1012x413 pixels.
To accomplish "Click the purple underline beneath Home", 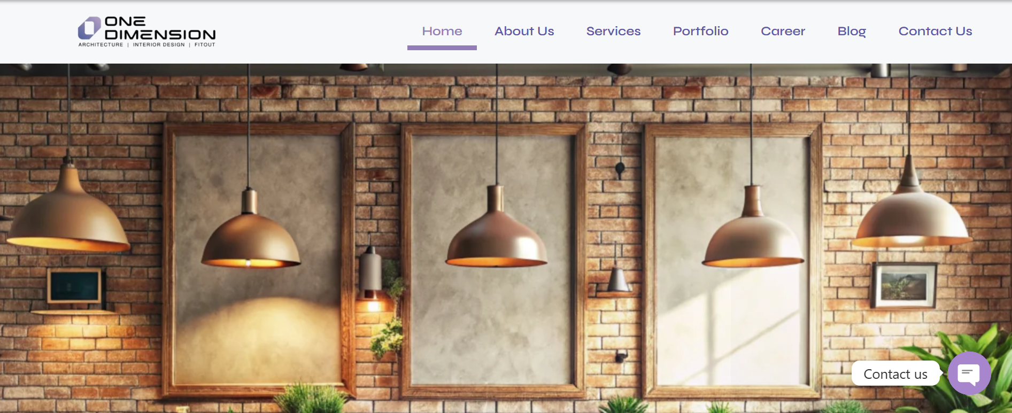I will [x=442, y=48].
